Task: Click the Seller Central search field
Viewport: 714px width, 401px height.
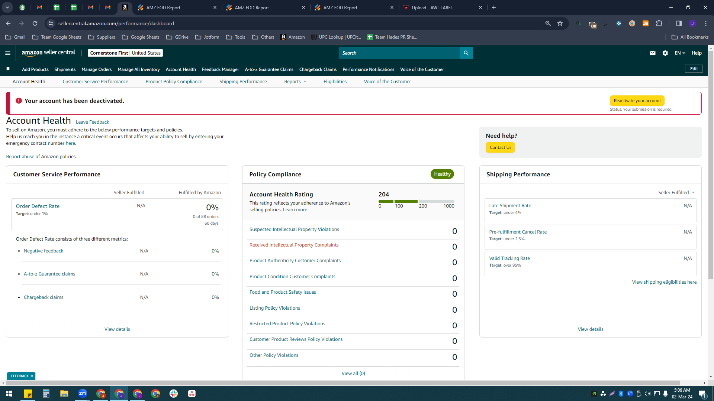Action: (x=399, y=53)
